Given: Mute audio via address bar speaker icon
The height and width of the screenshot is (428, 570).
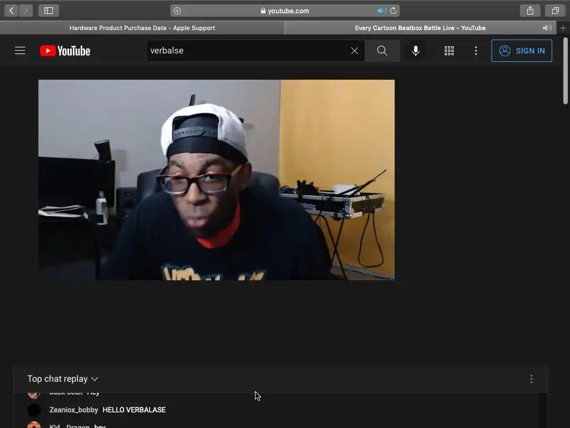Looking at the screenshot, I should [381, 11].
